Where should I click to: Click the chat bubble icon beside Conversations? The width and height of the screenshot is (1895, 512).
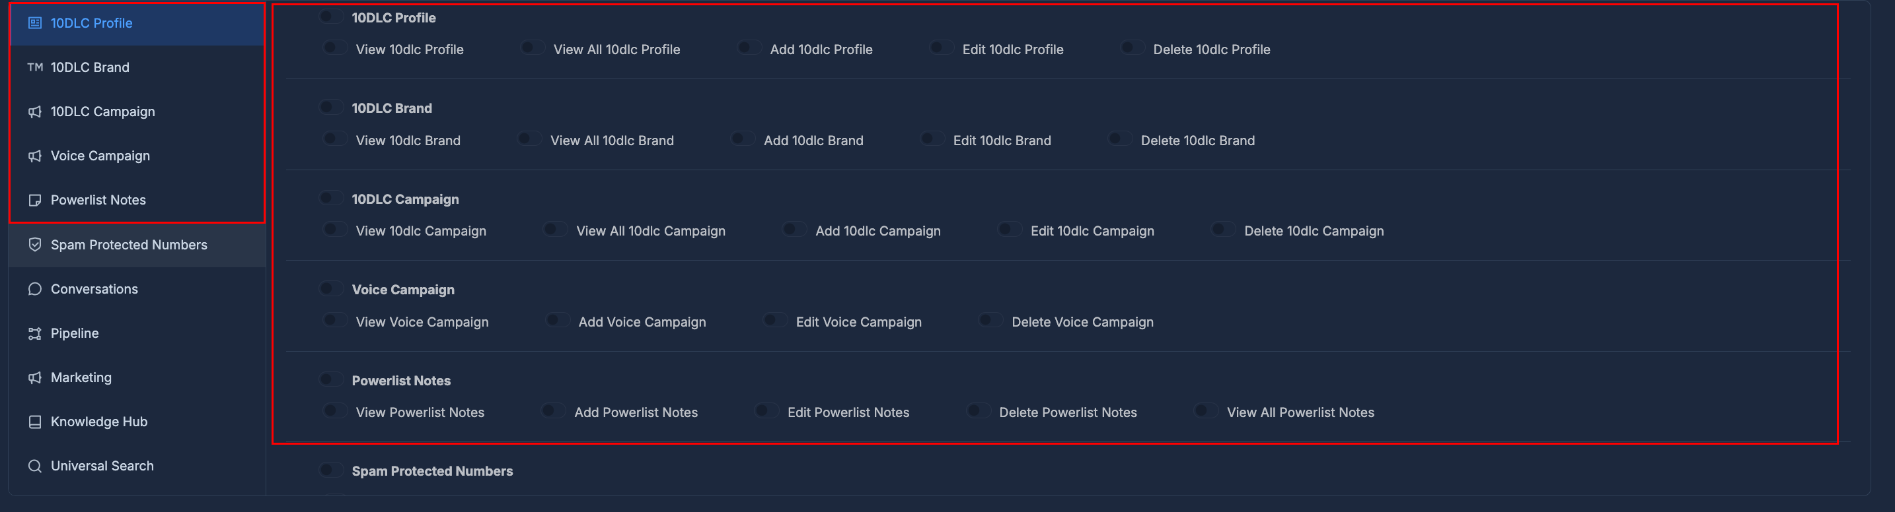34,289
